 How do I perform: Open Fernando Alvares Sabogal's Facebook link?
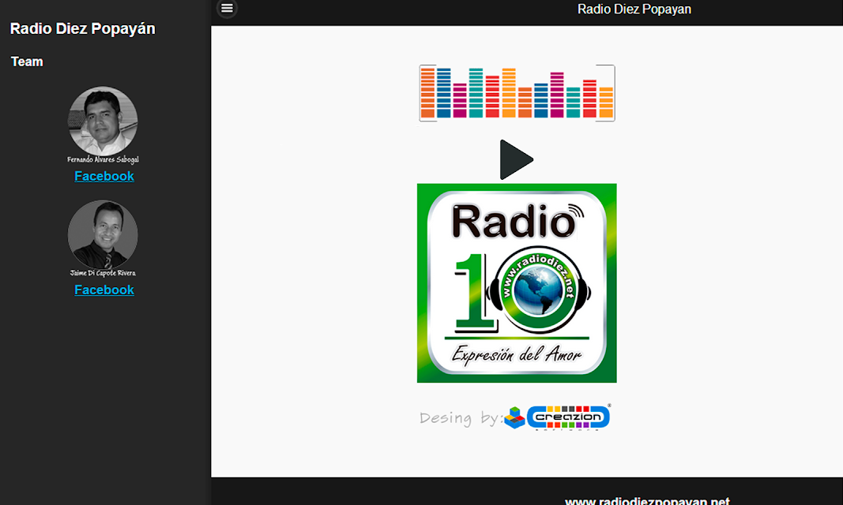point(104,176)
